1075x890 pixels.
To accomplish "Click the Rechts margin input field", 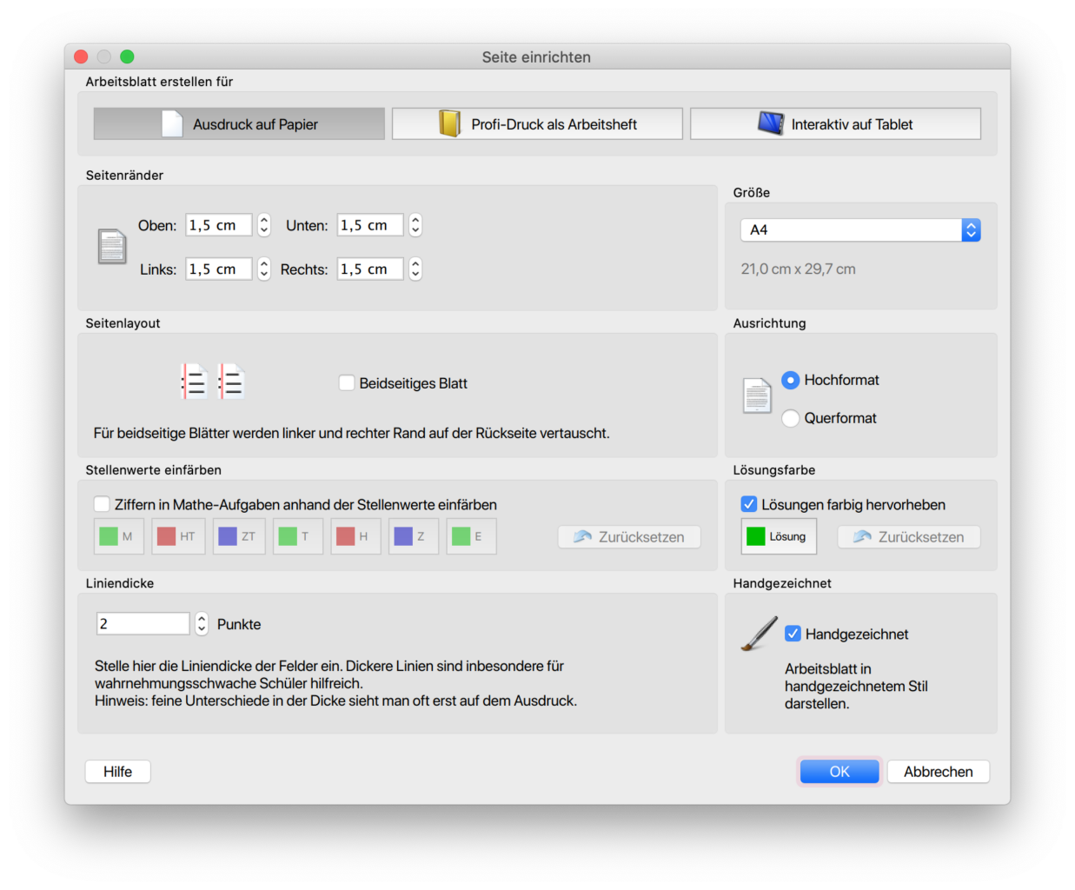I will 370,269.
